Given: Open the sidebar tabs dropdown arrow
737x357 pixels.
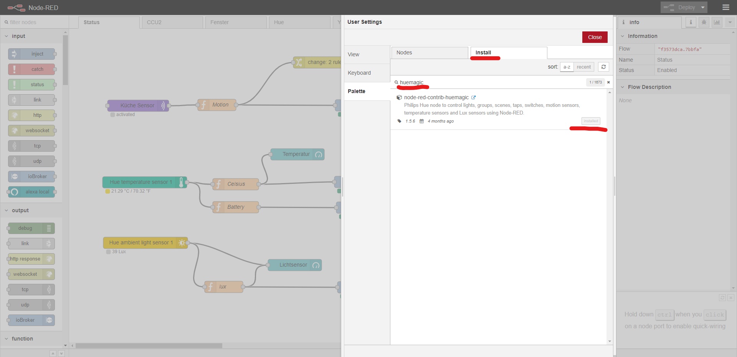Looking at the screenshot, I should (730, 22).
